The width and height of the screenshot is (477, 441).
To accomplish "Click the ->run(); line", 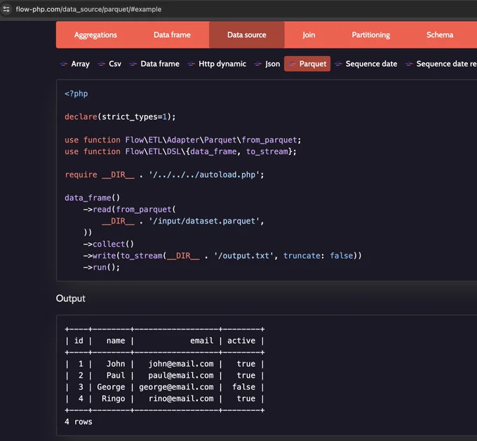I will click(x=102, y=267).
